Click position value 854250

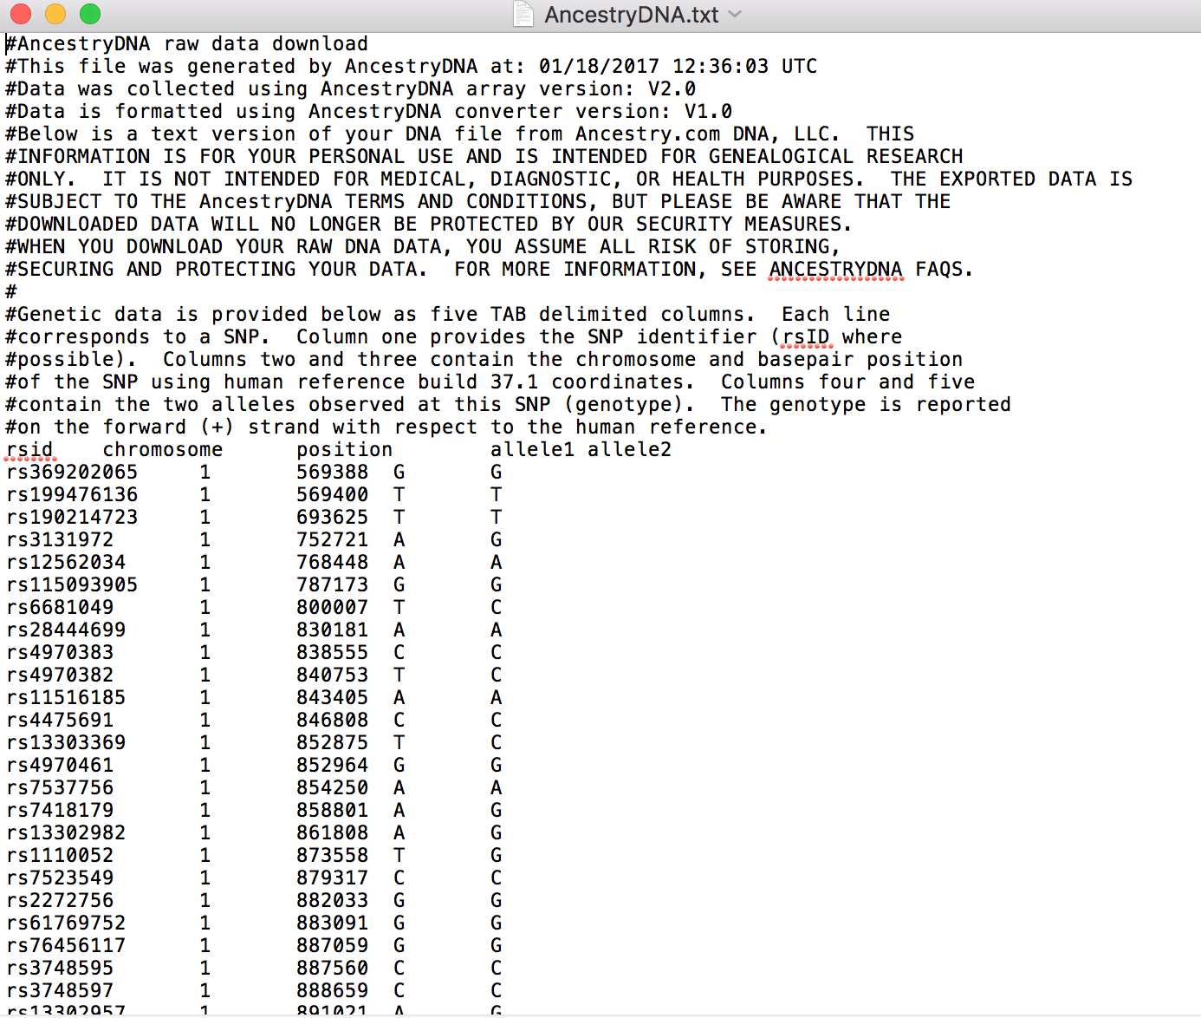[x=333, y=787]
